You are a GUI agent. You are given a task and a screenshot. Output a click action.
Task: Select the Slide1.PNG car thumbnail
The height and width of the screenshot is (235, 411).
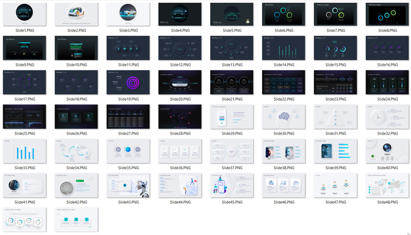[24, 14]
